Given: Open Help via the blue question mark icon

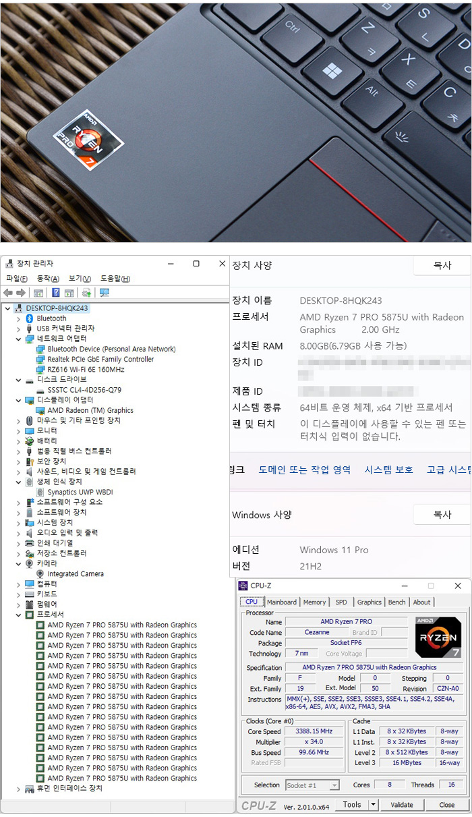Looking at the screenshot, I should coord(56,293).
